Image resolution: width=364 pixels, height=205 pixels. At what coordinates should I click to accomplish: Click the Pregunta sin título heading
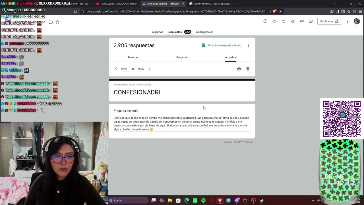click(x=126, y=111)
